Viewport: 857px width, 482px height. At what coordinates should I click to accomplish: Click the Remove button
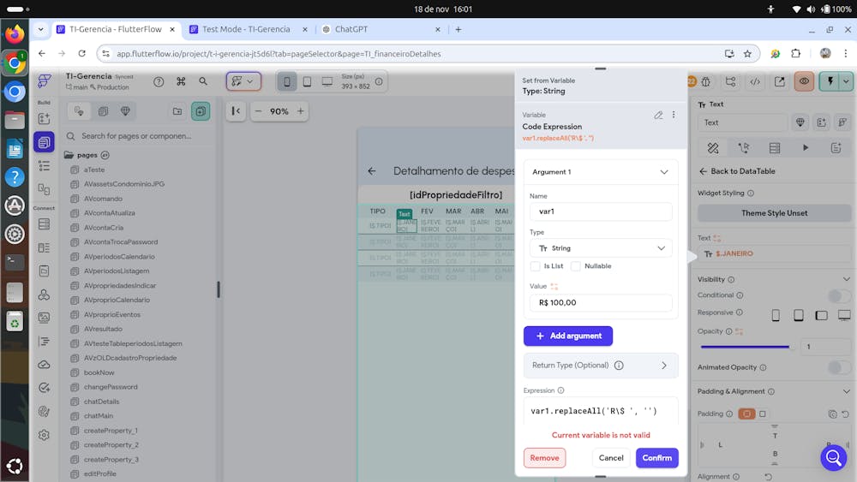[x=544, y=458]
